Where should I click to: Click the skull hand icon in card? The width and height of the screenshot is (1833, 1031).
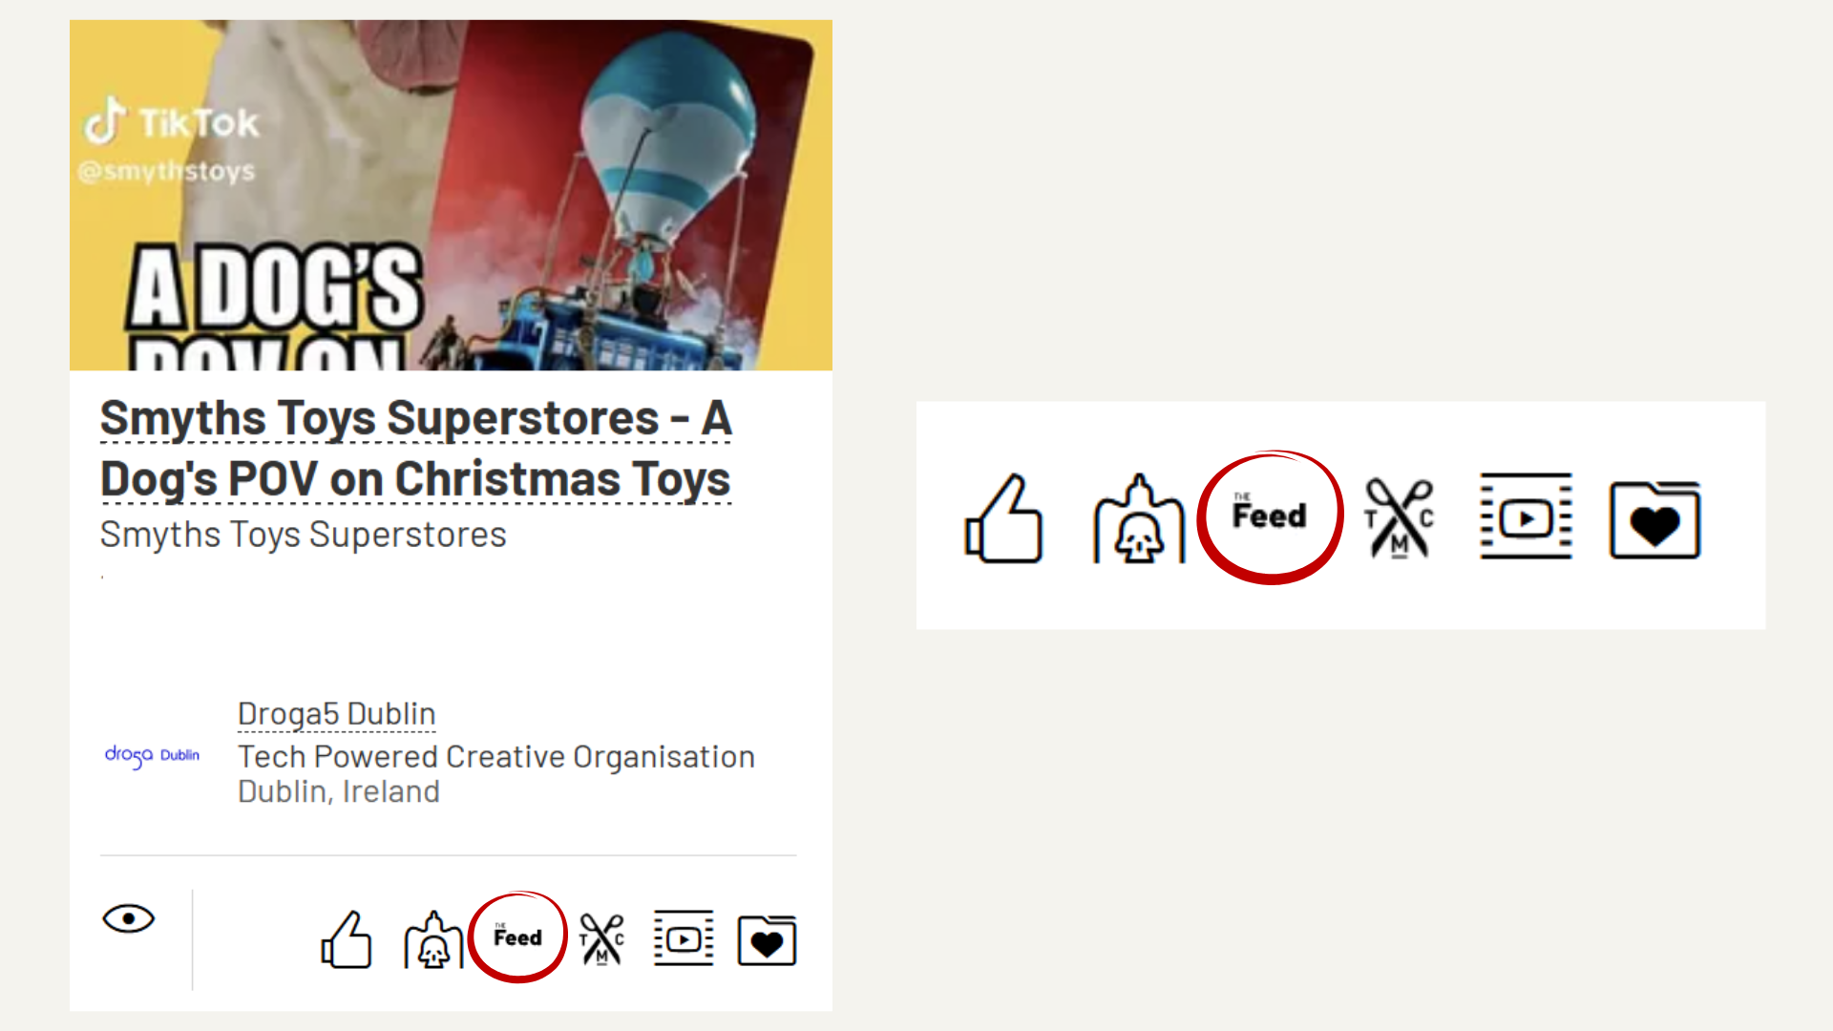point(432,940)
